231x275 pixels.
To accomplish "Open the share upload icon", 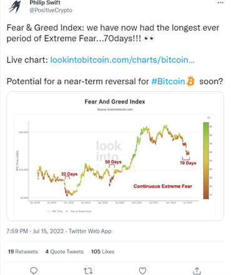I will coord(197,271).
